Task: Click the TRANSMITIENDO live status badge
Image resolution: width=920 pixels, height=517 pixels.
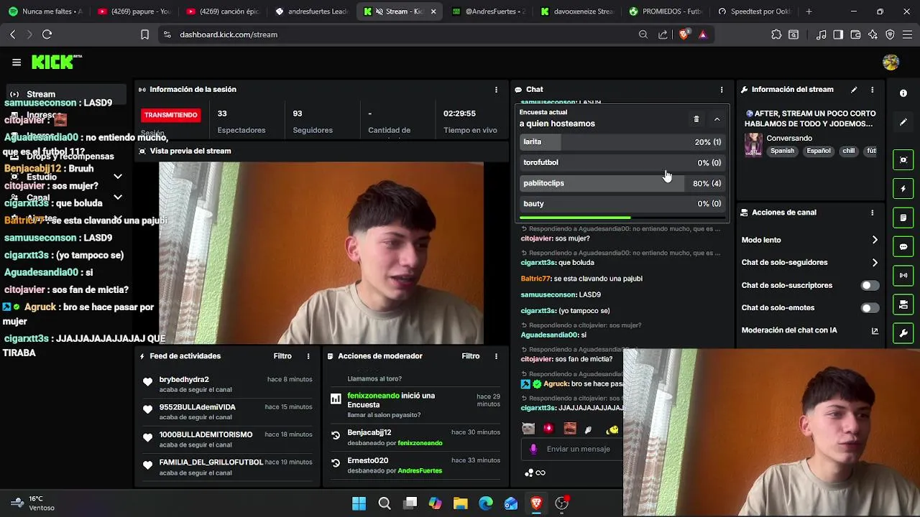Action: click(170, 115)
